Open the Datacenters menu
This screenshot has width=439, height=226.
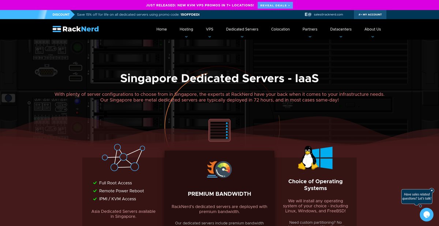[x=341, y=29]
